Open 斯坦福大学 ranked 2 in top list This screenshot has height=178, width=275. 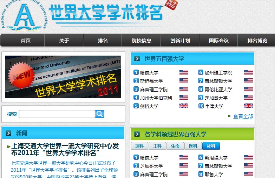pyautogui.click(x=151, y=81)
